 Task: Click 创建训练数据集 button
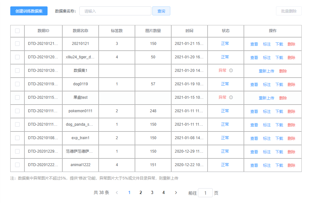point(29,11)
